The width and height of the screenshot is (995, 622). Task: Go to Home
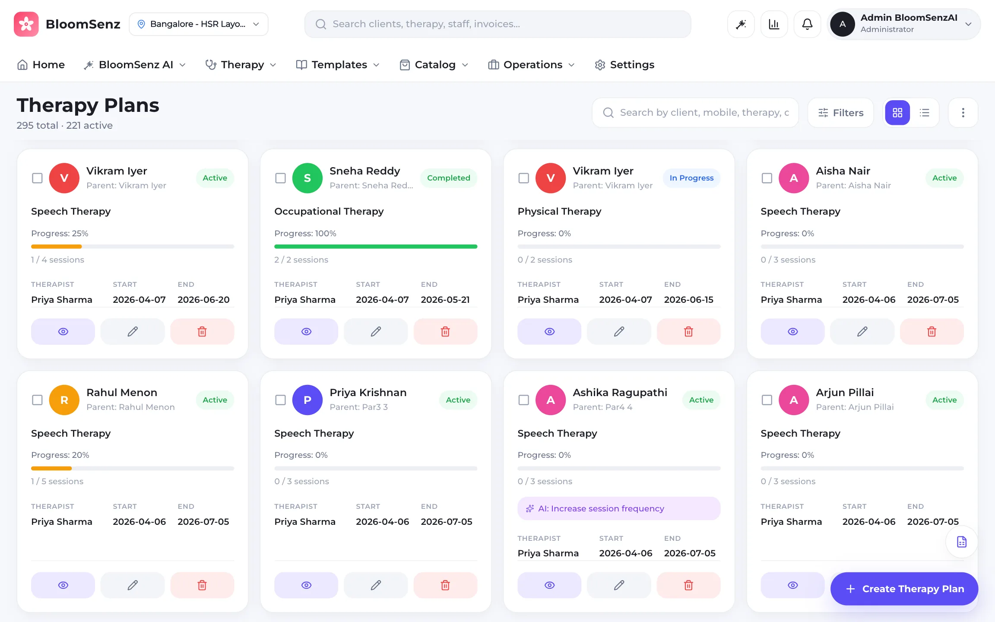tap(41, 65)
